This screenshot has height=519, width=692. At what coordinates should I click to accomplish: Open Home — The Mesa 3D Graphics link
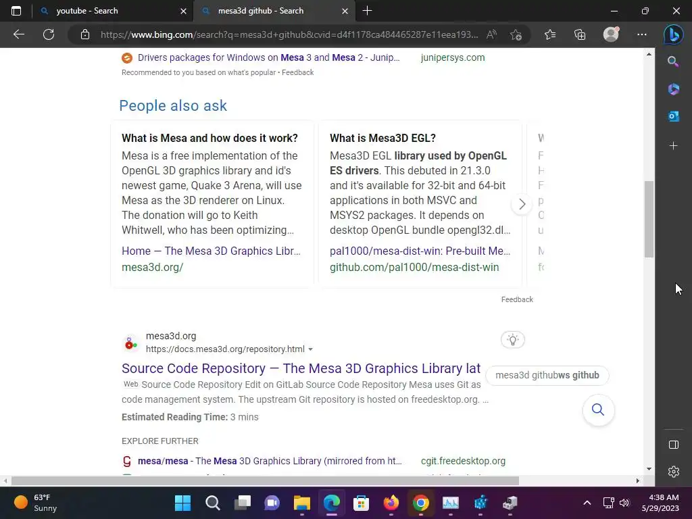click(x=211, y=251)
